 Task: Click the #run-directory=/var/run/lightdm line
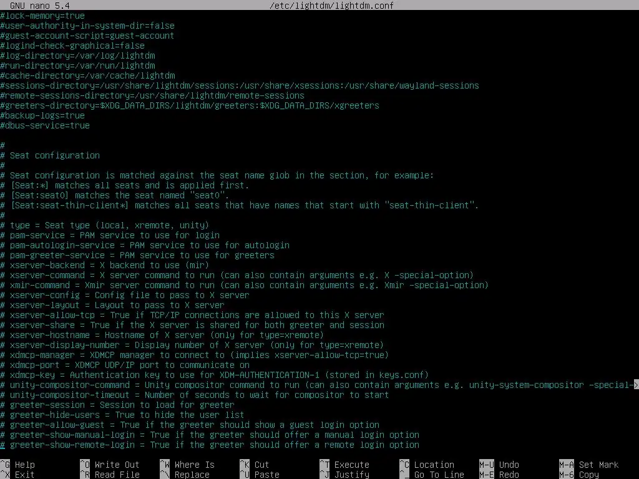pos(77,65)
